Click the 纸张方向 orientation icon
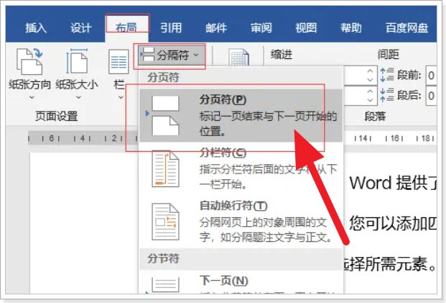Screen dimensions: 446x303 click(29, 61)
